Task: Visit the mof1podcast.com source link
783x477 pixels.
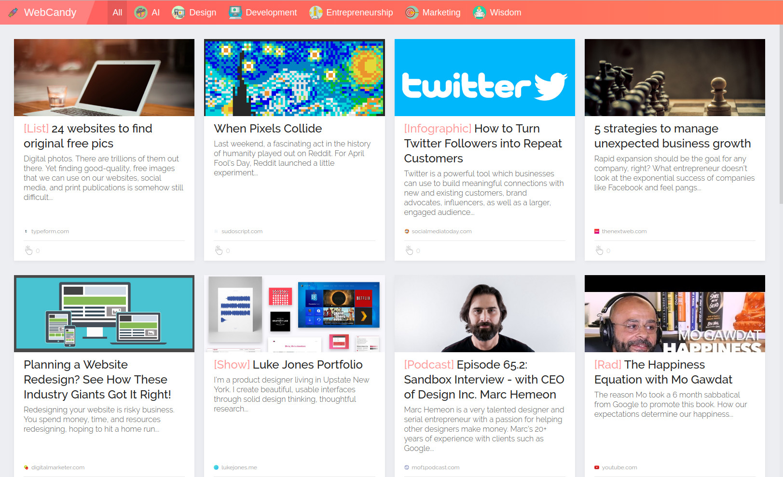Action: (435, 467)
